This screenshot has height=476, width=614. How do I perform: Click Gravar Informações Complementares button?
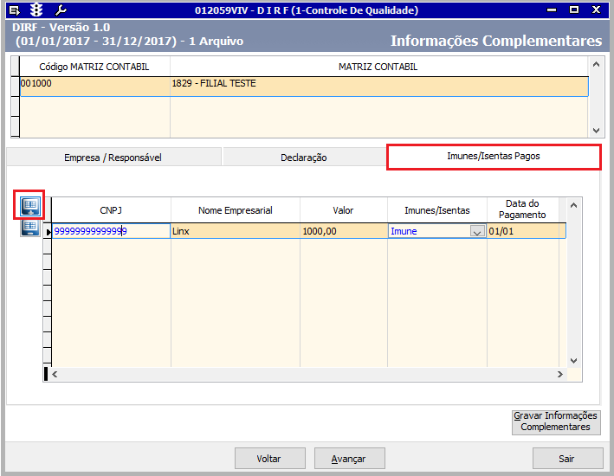556,421
